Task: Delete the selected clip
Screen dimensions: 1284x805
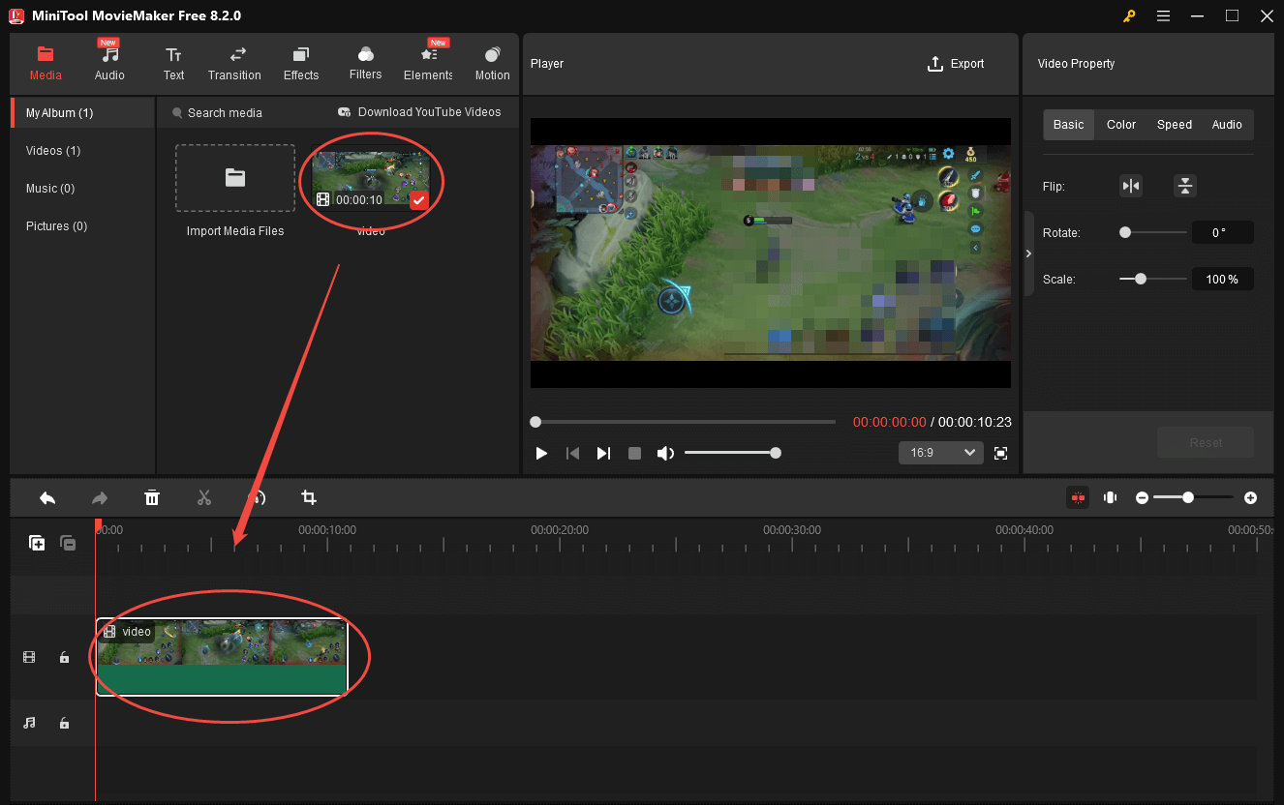Action: tap(152, 497)
